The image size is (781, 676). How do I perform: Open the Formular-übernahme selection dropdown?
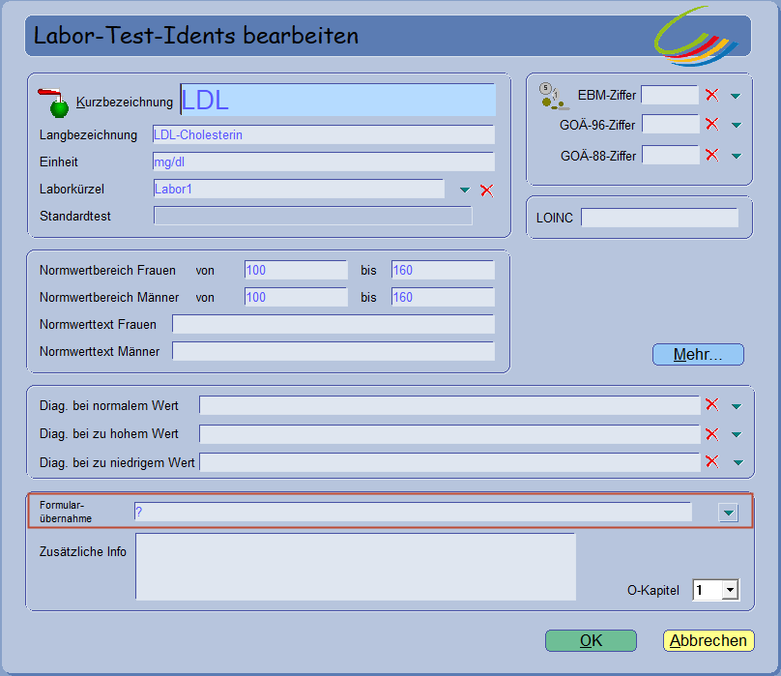coord(728,513)
